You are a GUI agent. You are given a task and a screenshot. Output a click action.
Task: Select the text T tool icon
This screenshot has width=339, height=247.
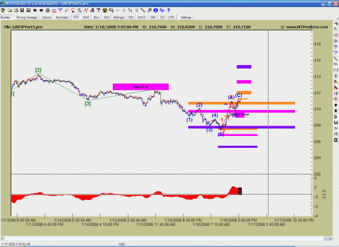click(x=98, y=10)
